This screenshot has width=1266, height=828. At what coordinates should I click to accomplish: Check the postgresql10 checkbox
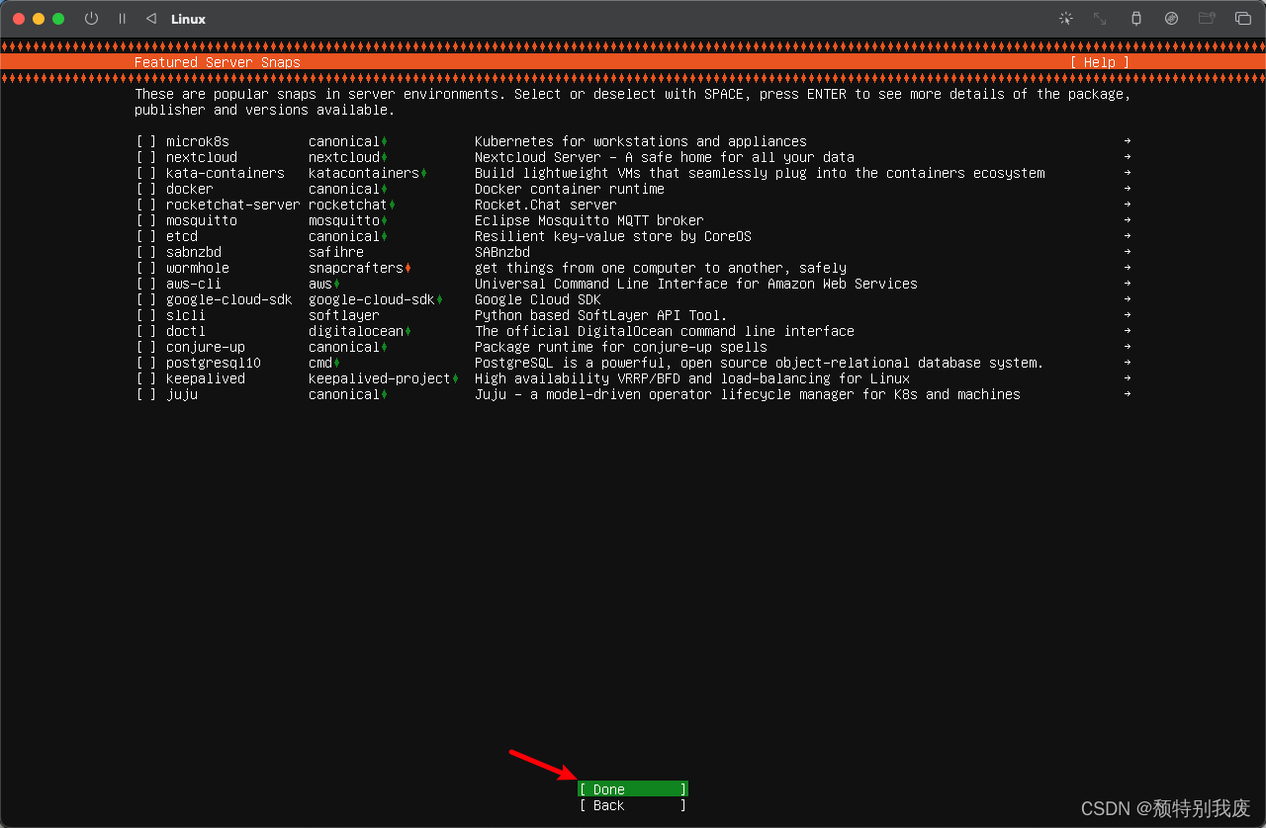[146, 363]
